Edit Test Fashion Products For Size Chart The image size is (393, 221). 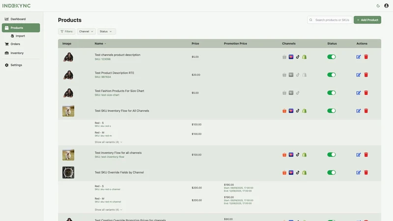pos(359,93)
